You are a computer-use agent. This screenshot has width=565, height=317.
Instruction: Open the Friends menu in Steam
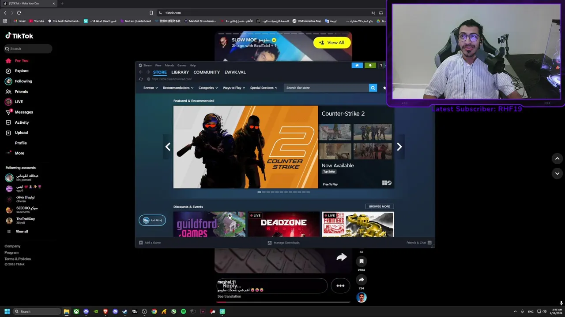tap(169, 65)
